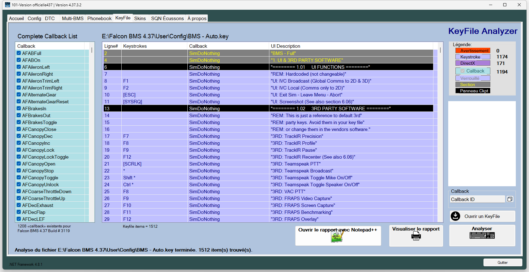Click the Ligne# column header
The height and width of the screenshot is (272, 529).
click(x=112, y=46)
